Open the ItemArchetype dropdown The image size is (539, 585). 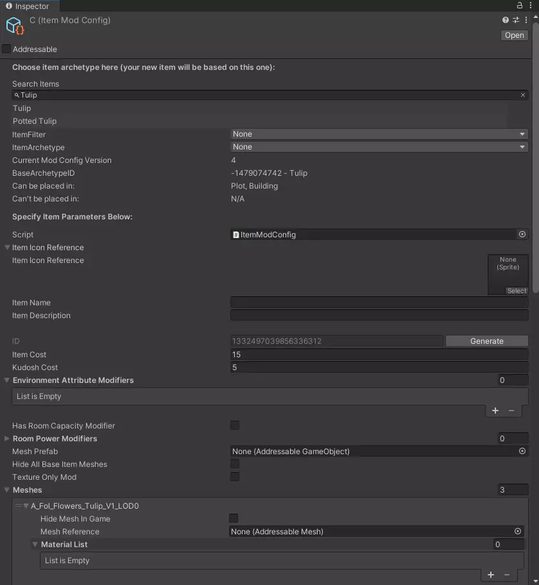tap(379, 147)
